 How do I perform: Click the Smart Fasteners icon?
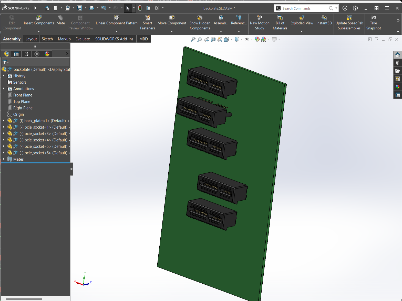pos(148,18)
